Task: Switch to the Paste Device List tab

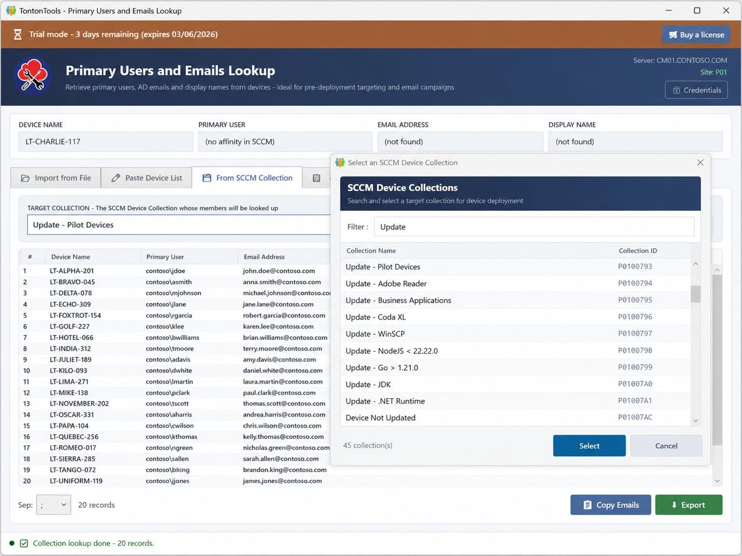Action: 147,178
